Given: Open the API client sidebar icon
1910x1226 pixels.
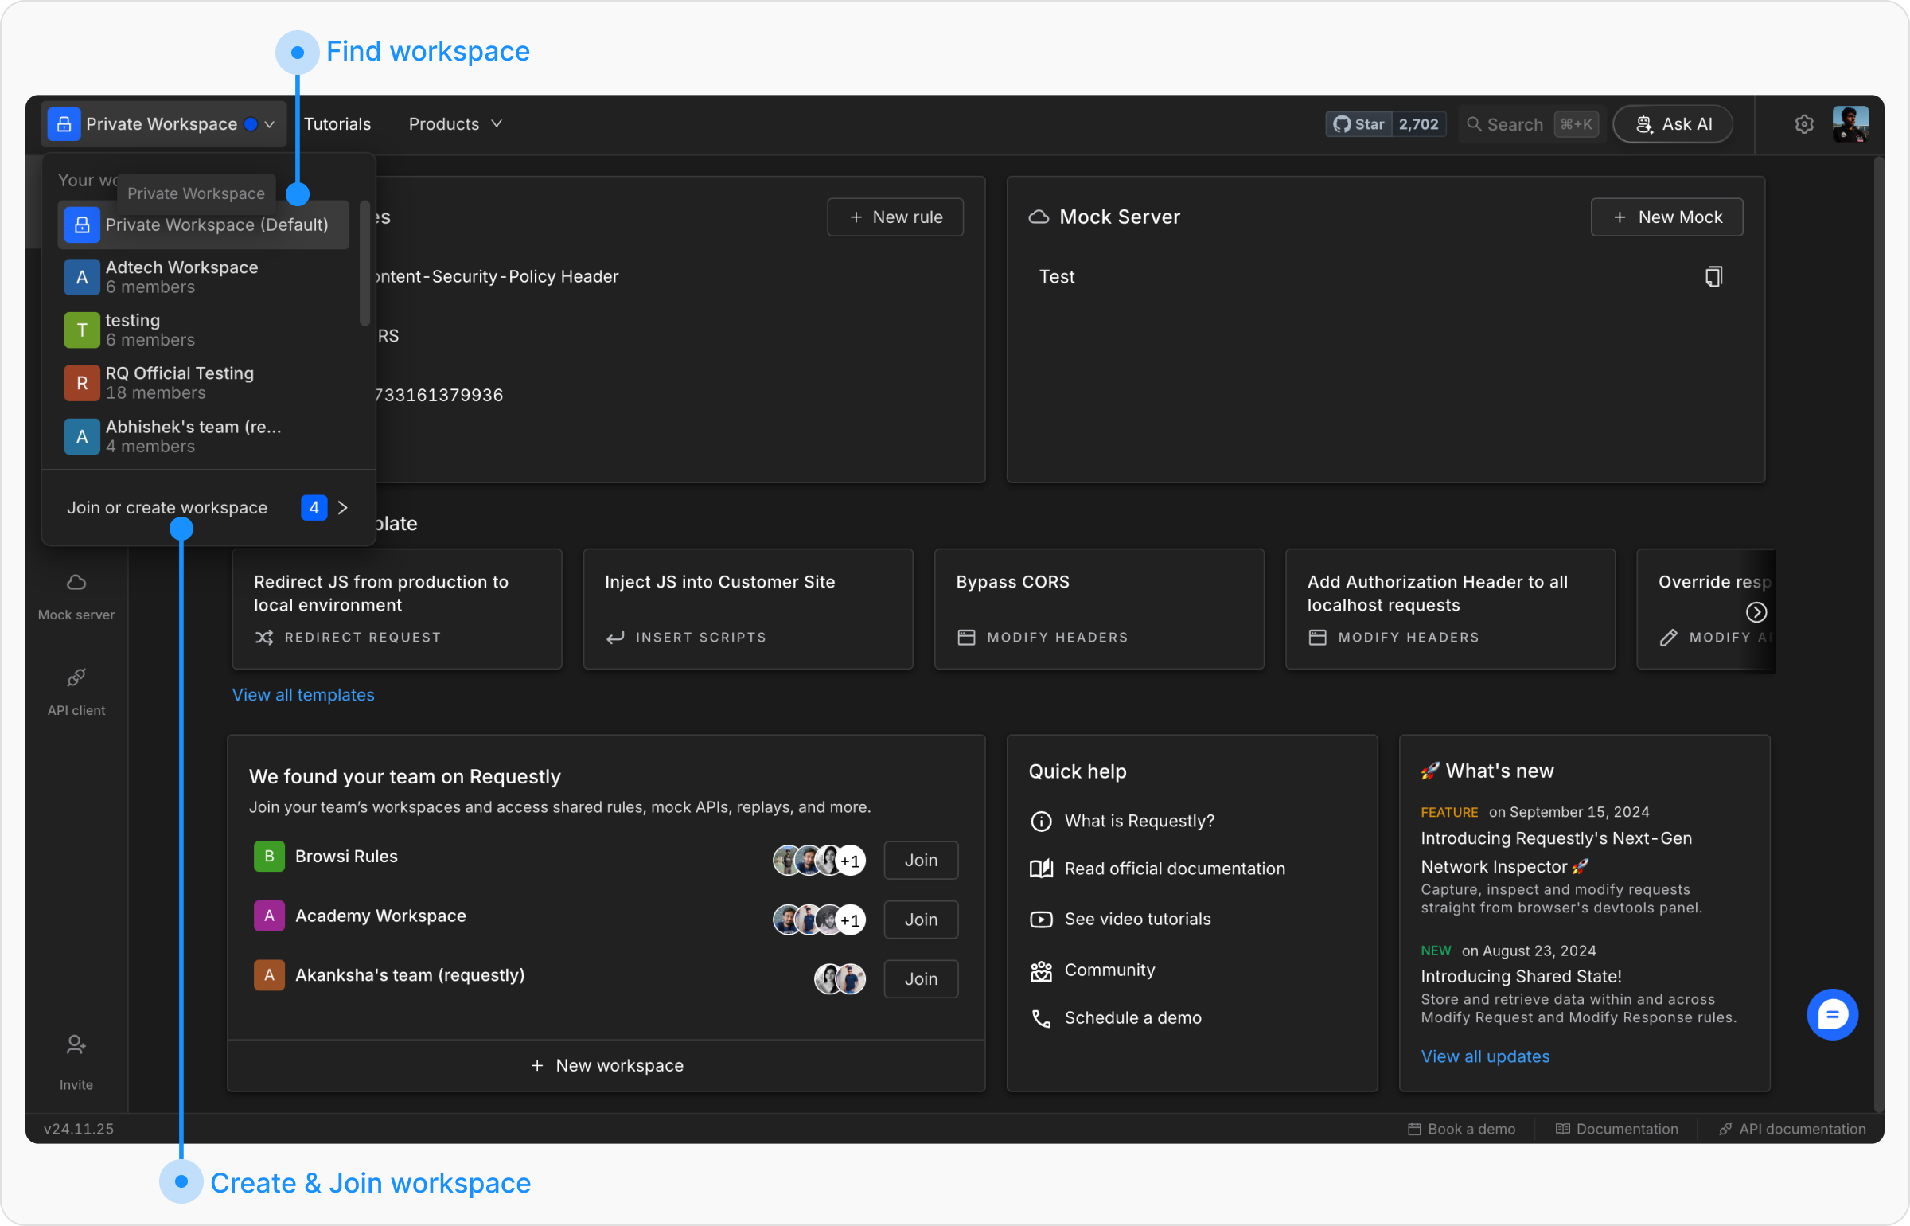Looking at the screenshot, I should [x=76, y=678].
